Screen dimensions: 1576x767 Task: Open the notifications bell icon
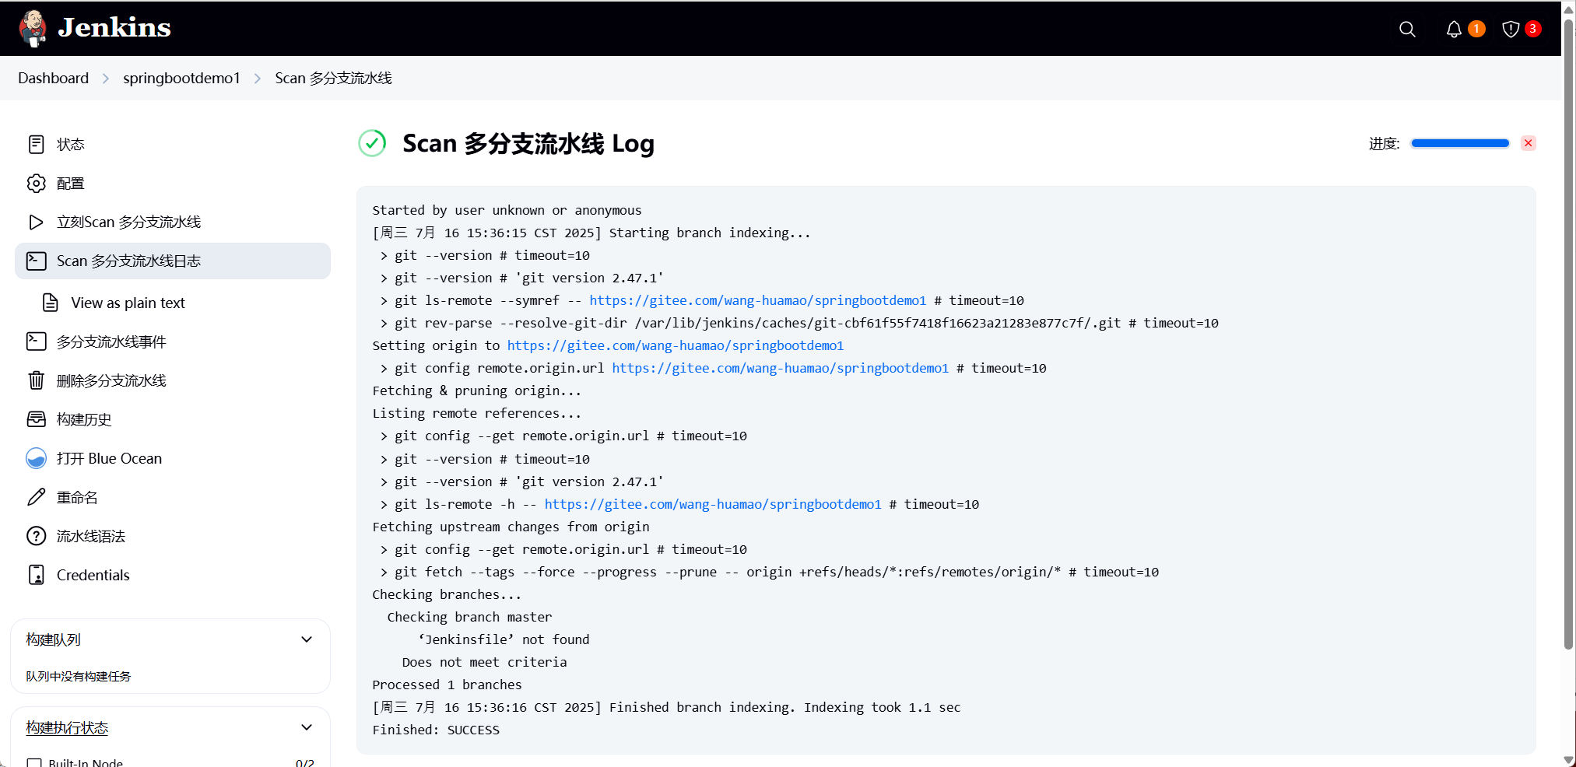(x=1454, y=29)
